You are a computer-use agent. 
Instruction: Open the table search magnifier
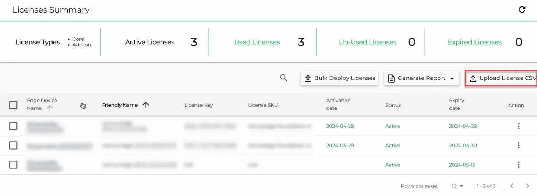click(x=284, y=78)
